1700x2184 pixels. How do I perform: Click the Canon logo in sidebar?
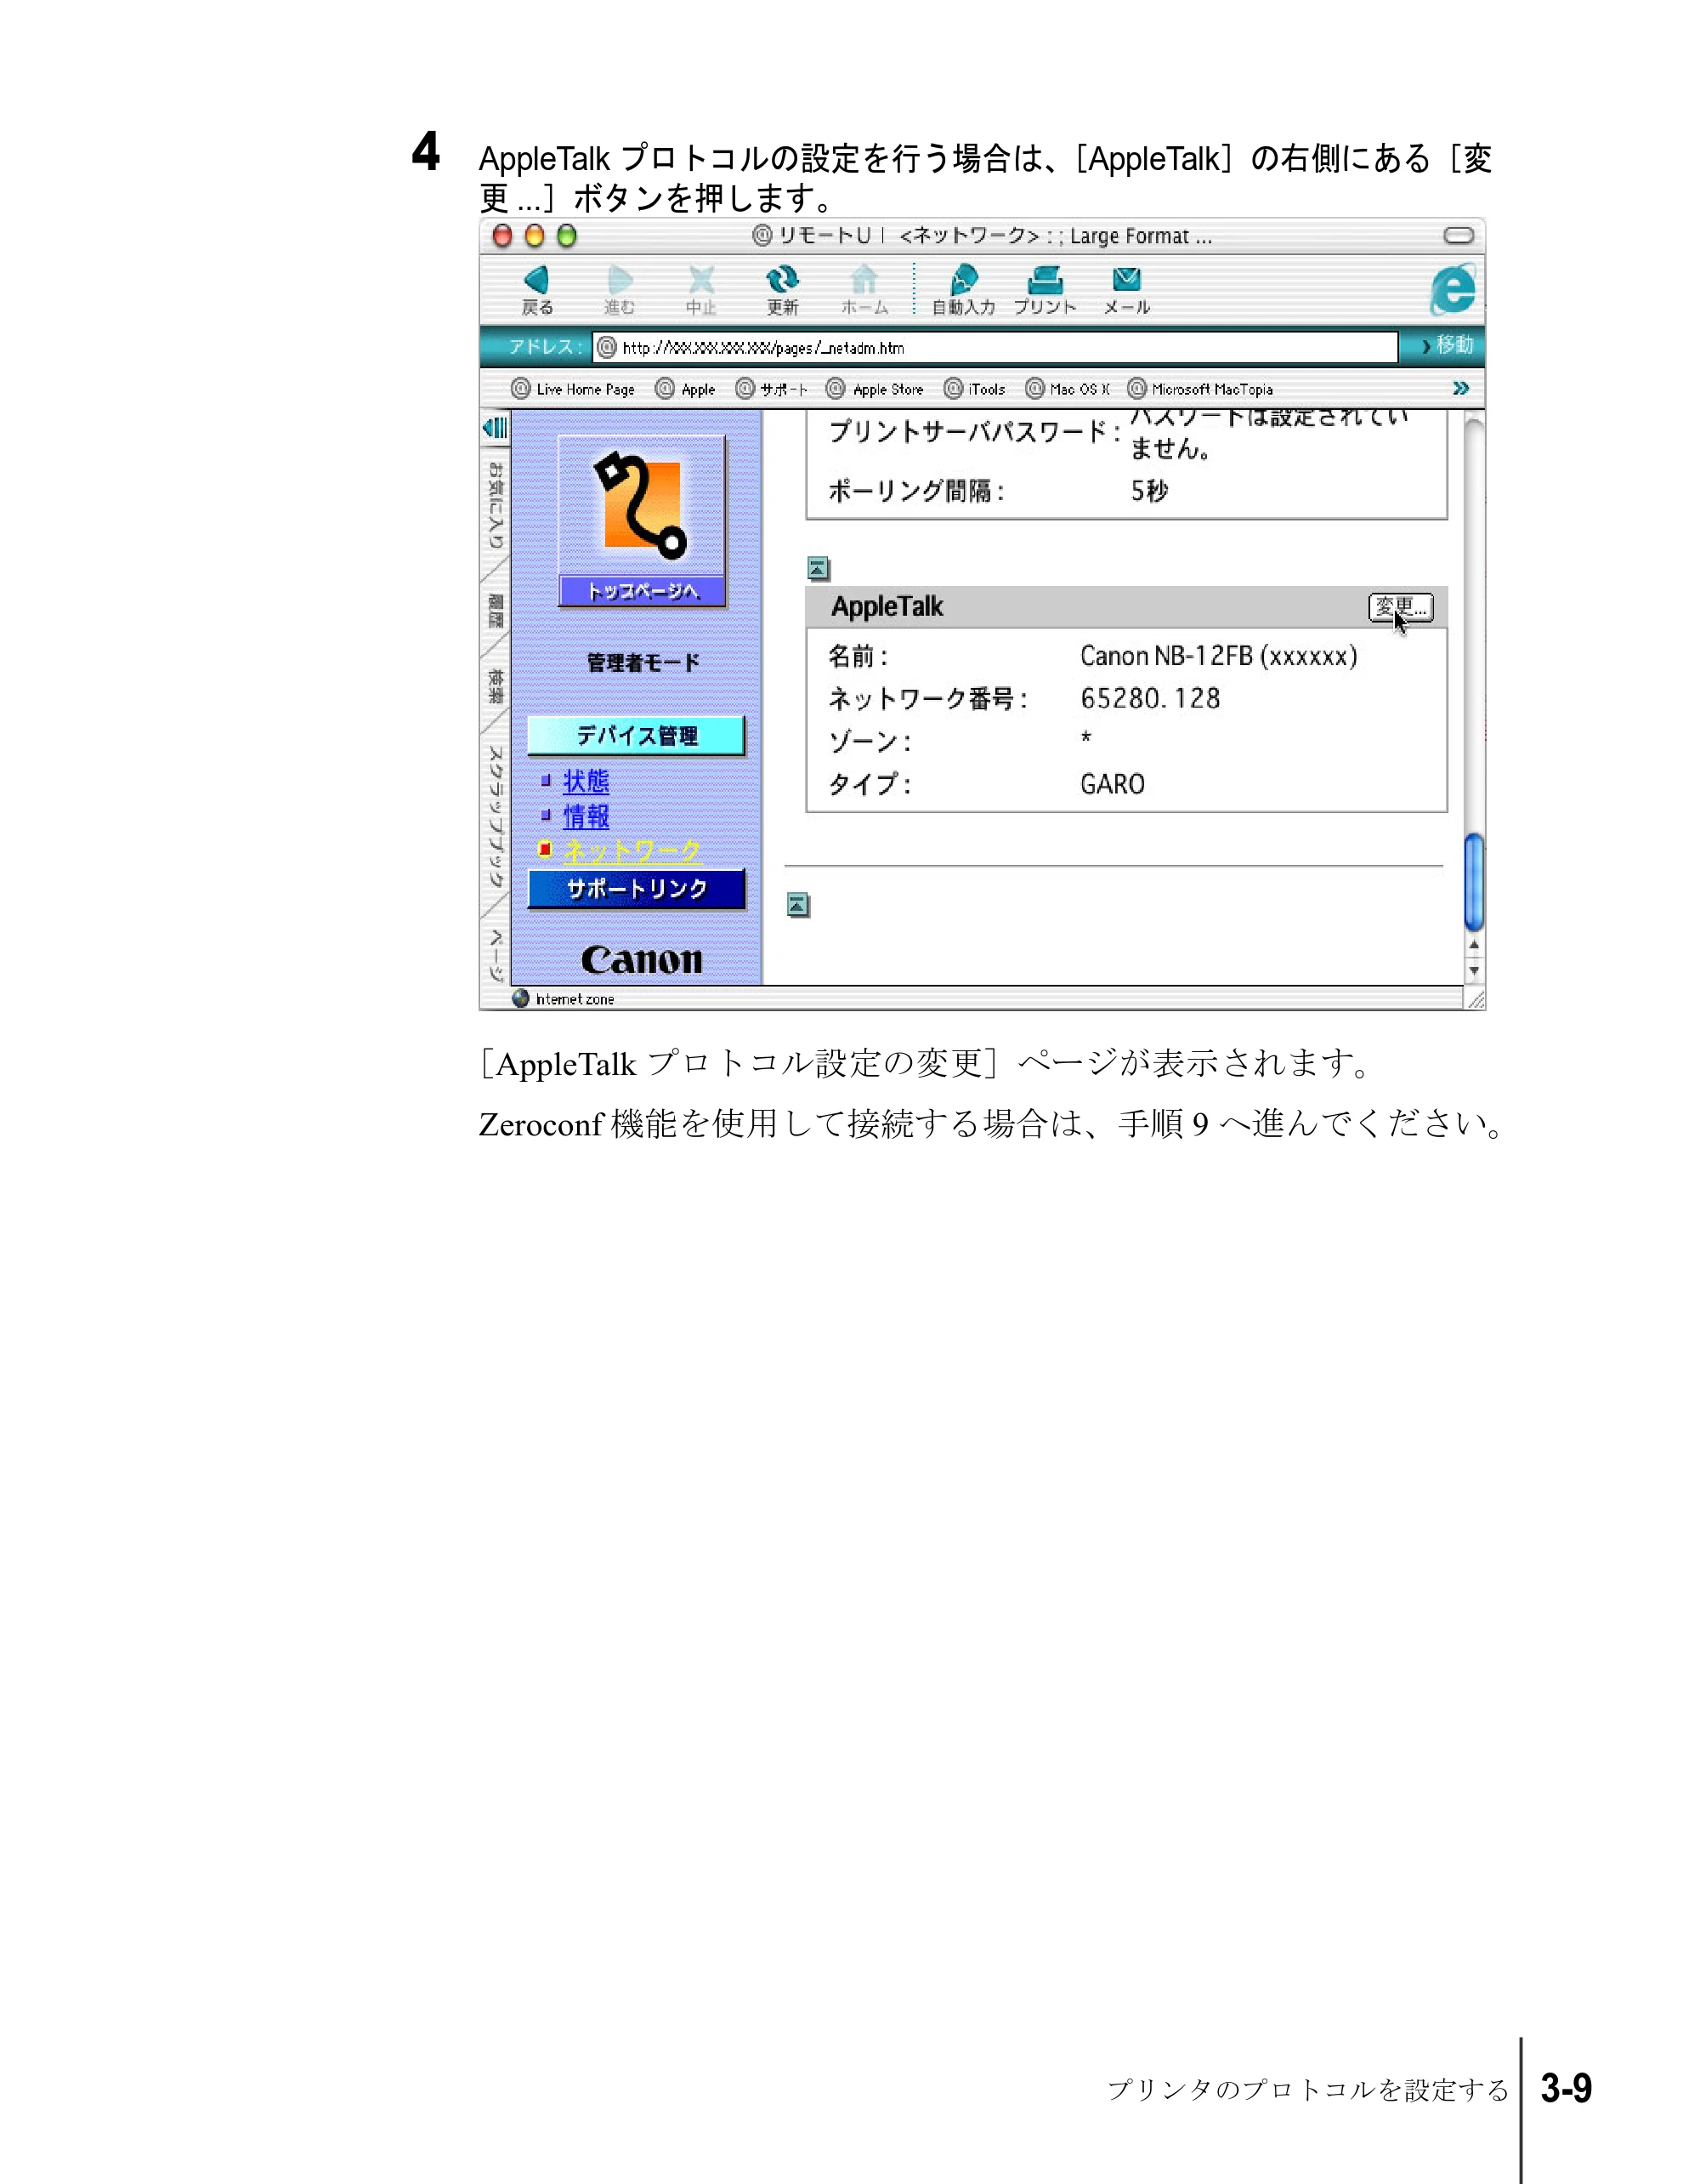642,960
